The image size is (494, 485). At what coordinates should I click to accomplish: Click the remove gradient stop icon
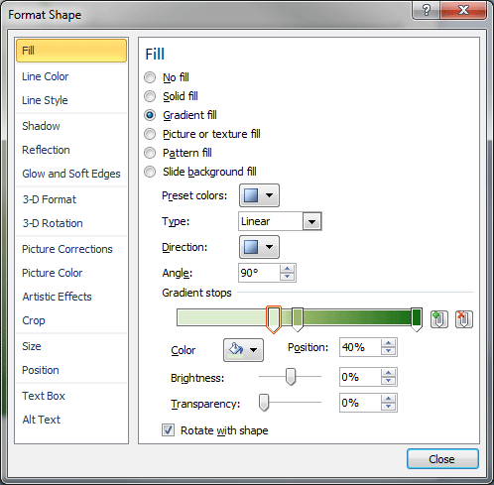pyautogui.click(x=464, y=319)
